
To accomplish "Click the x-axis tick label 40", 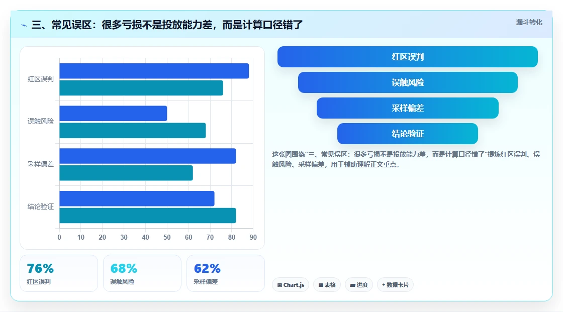I will [145, 237].
